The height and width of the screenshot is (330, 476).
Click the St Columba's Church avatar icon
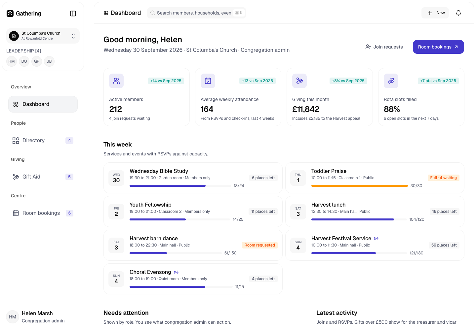point(14,36)
